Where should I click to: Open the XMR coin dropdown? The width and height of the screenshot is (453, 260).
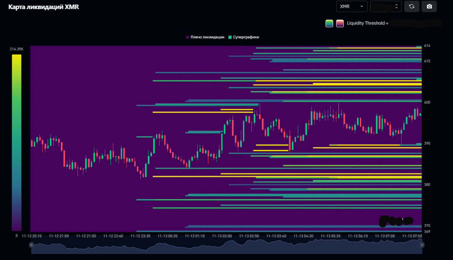point(351,6)
